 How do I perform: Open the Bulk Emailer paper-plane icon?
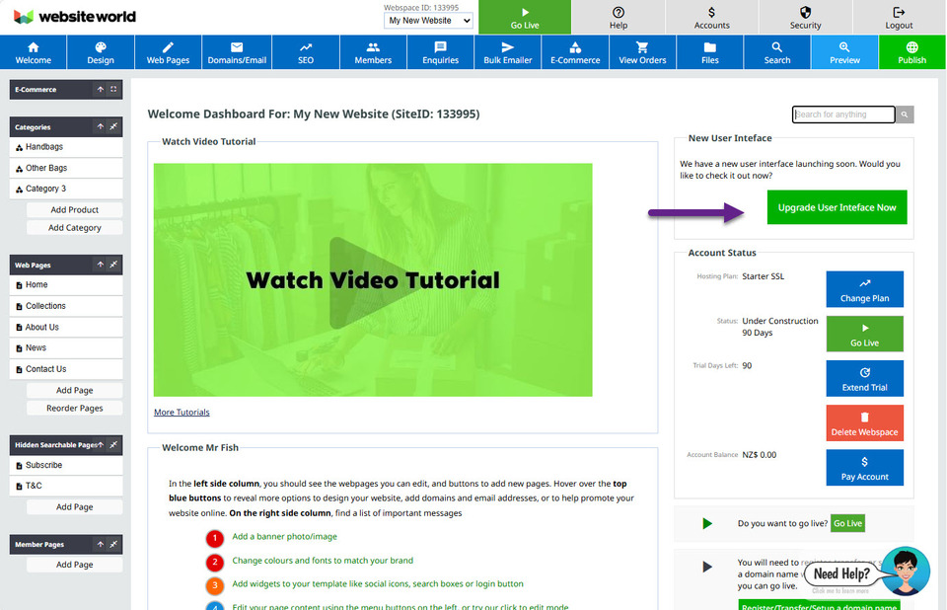click(x=507, y=46)
